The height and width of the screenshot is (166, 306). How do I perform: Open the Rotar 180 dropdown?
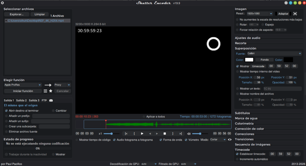(x=254, y=25)
